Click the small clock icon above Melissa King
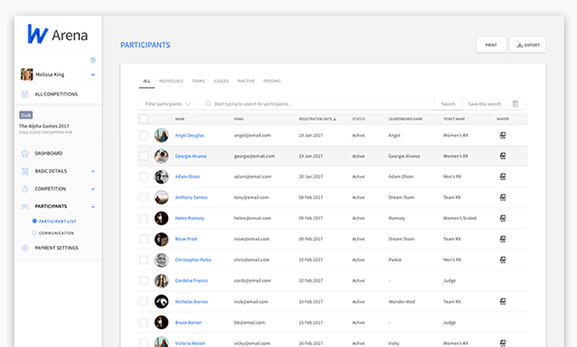Viewport: 577px width, 347px height. (x=92, y=60)
